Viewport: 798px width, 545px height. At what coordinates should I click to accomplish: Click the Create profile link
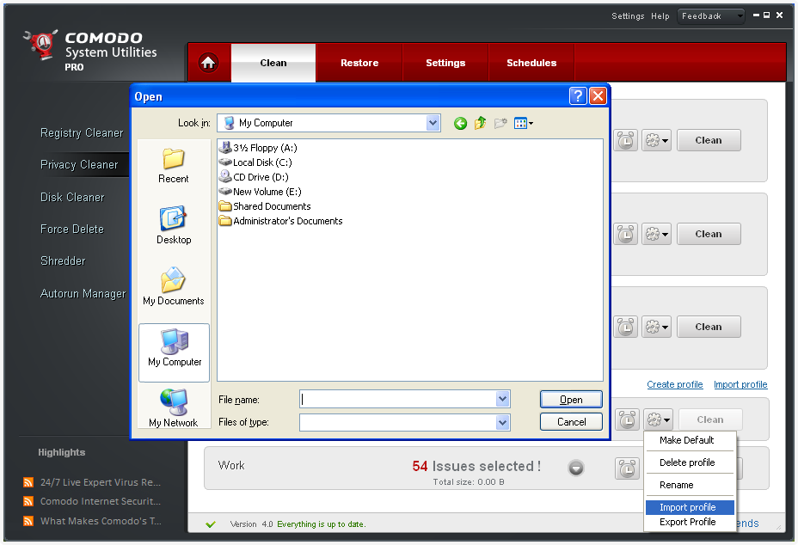coord(674,384)
